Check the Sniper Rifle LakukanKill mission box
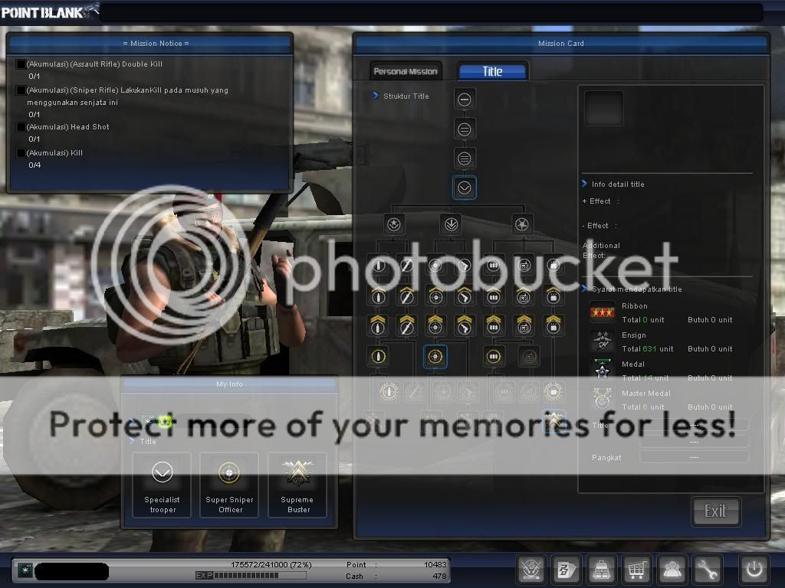The image size is (785, 588). [21, 90]
